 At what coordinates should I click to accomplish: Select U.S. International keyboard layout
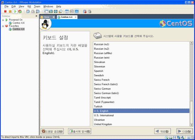141,115
